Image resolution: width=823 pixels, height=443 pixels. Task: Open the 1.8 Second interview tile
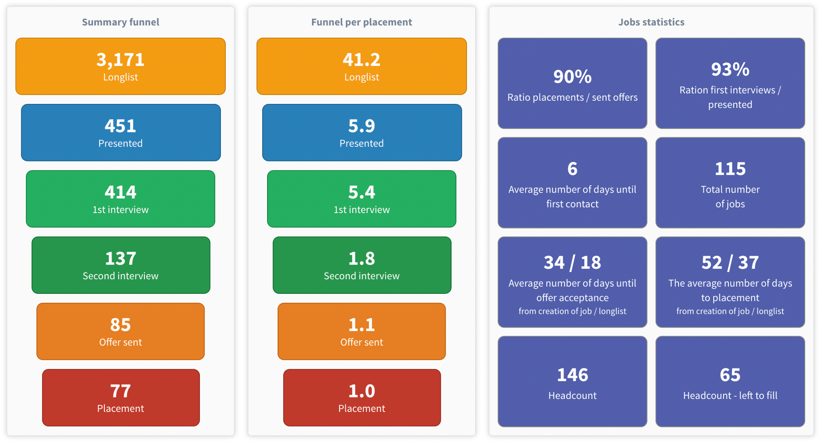362,265
